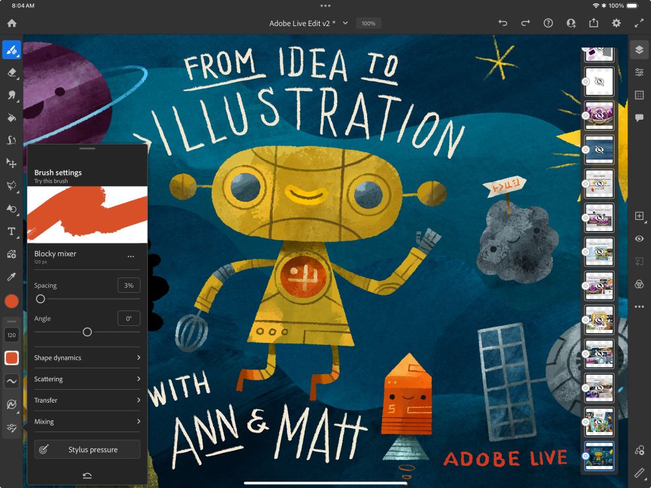The width and height of the screenshot is (651, 488).
Task: Switch to detailed layer grid view
Action: (639, 95)
